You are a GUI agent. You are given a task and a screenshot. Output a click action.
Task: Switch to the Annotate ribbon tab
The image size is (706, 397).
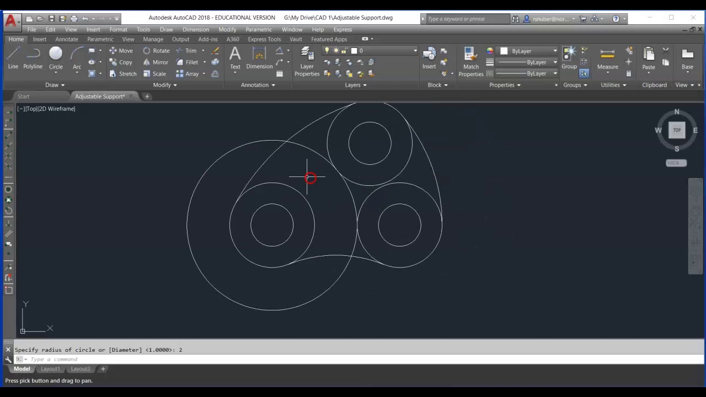click(x=66, y=39)
